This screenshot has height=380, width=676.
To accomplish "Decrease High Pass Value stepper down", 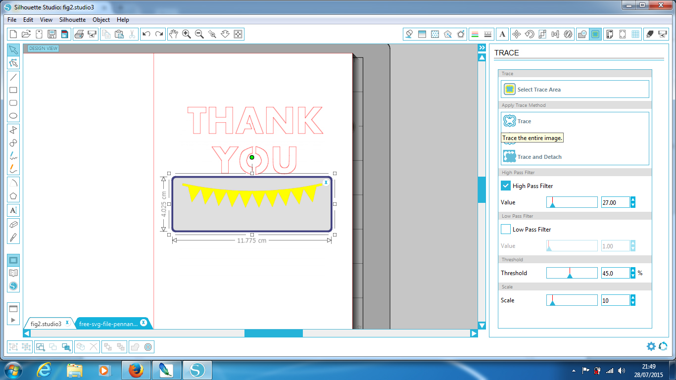I will click(x=633, y=205).
